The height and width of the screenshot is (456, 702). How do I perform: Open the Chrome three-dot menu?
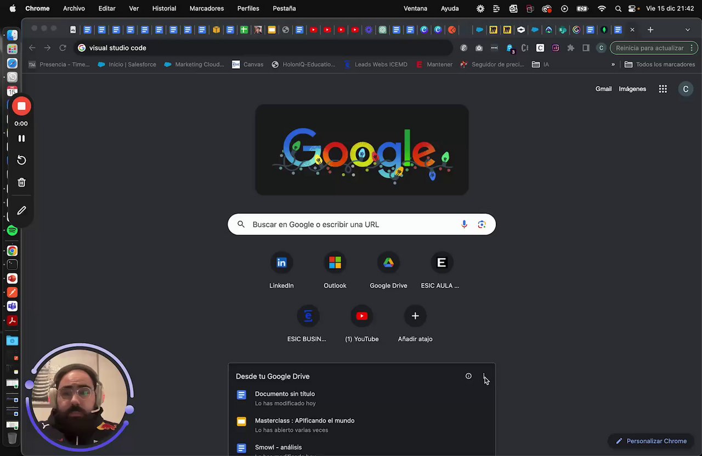pos(692,48)
